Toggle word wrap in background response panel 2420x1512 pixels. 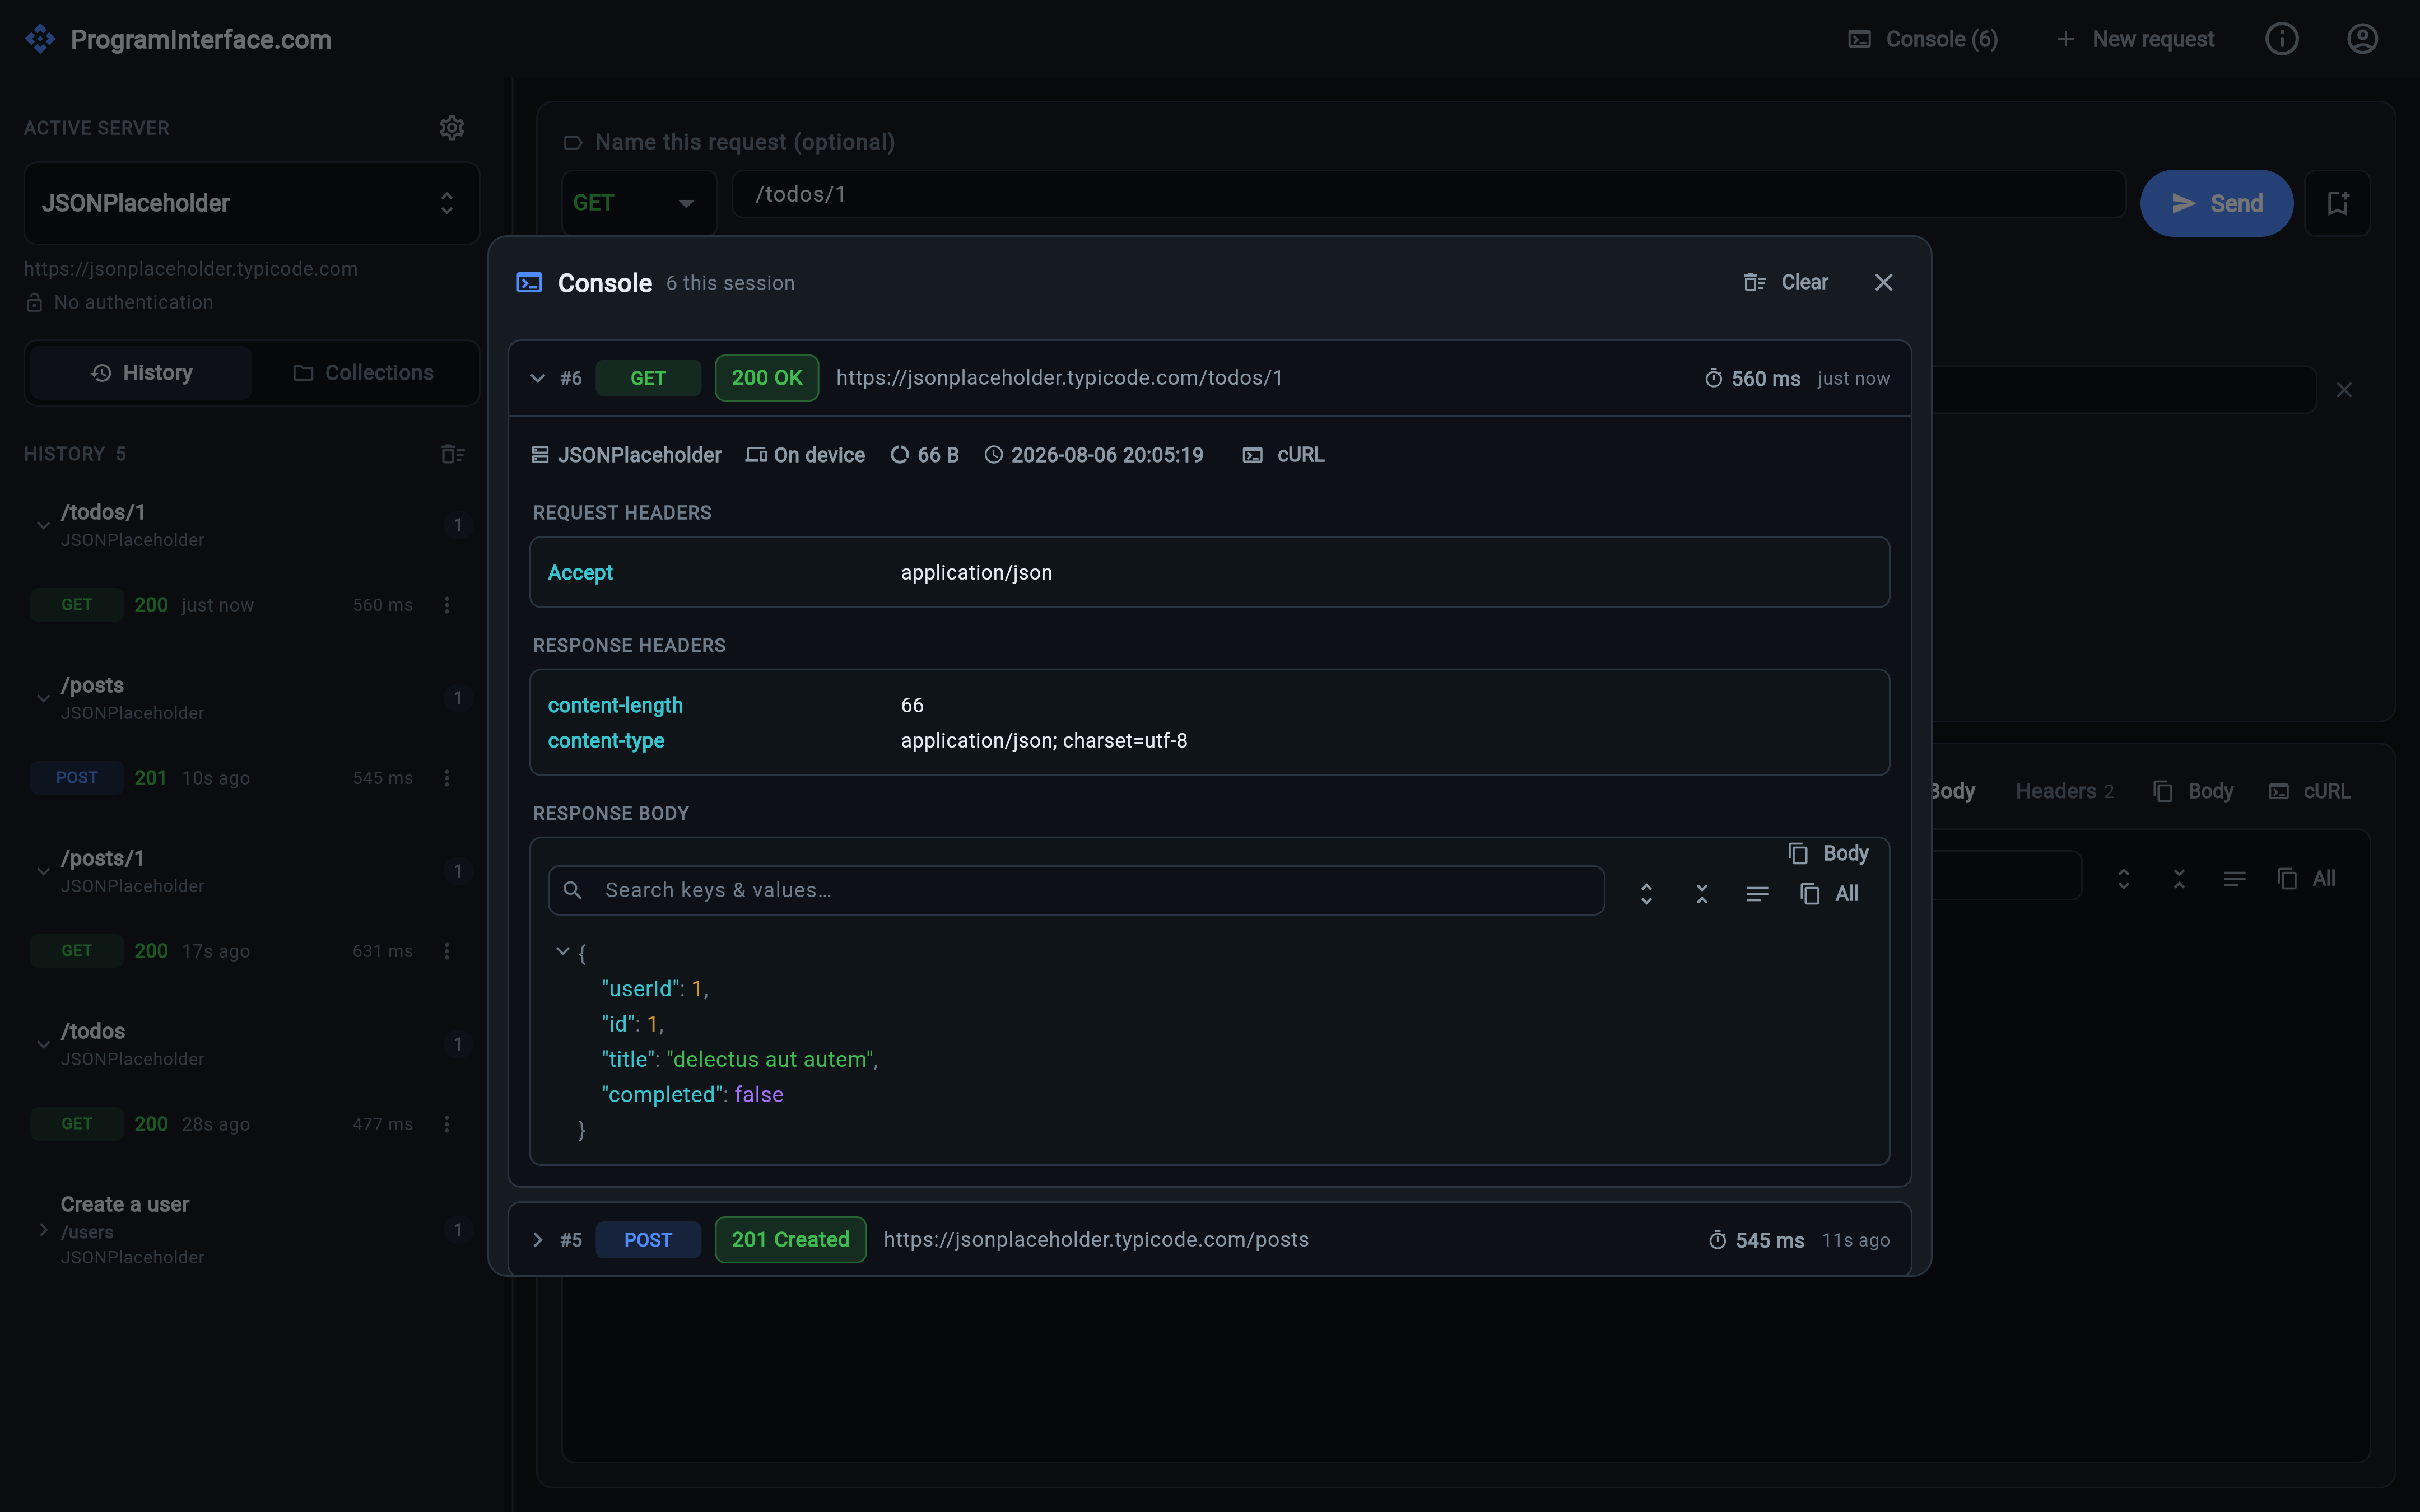(2234, 878)
